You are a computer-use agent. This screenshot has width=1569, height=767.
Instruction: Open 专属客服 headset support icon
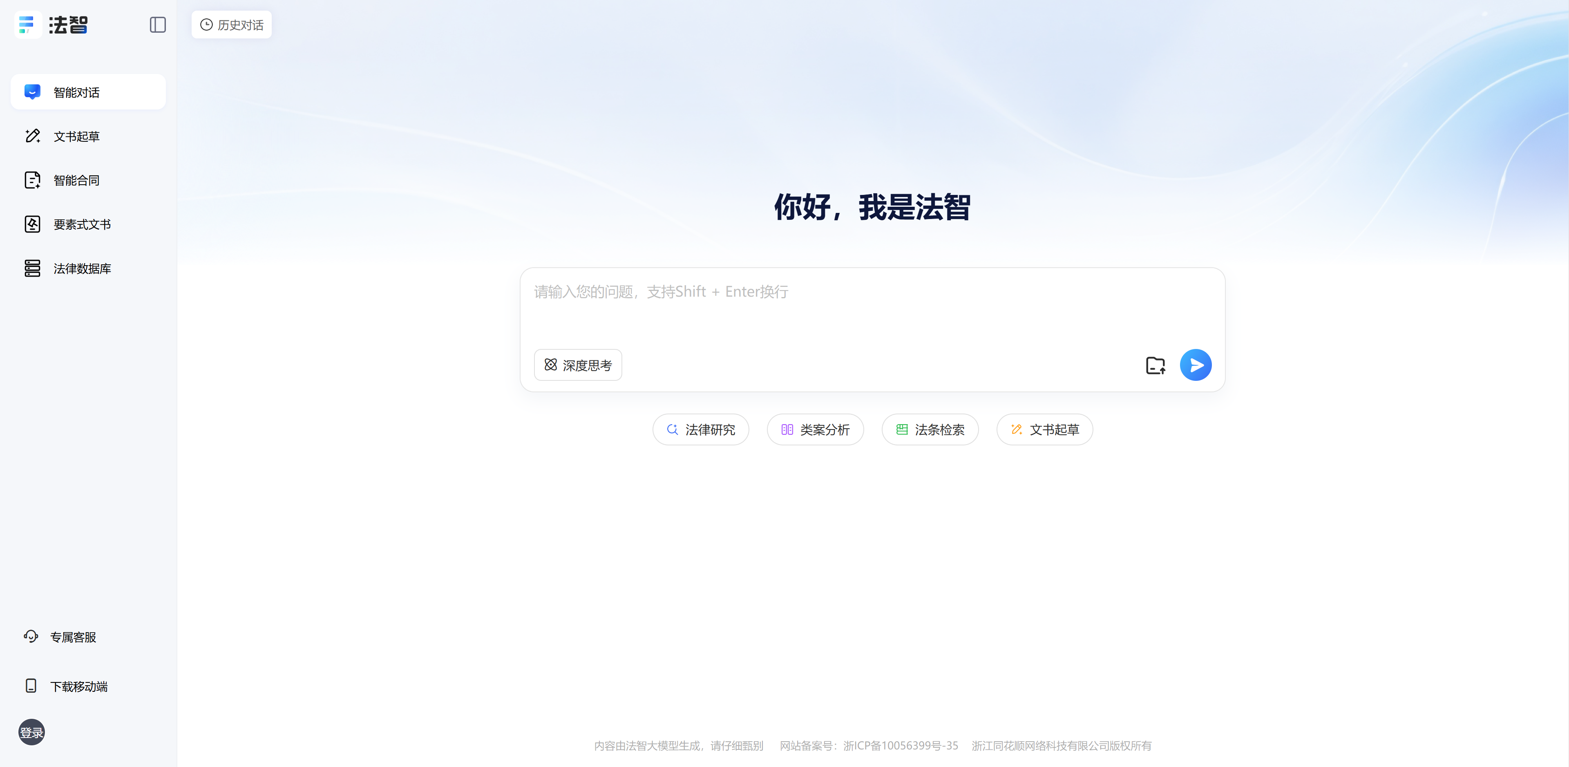[x=31, y=637]
